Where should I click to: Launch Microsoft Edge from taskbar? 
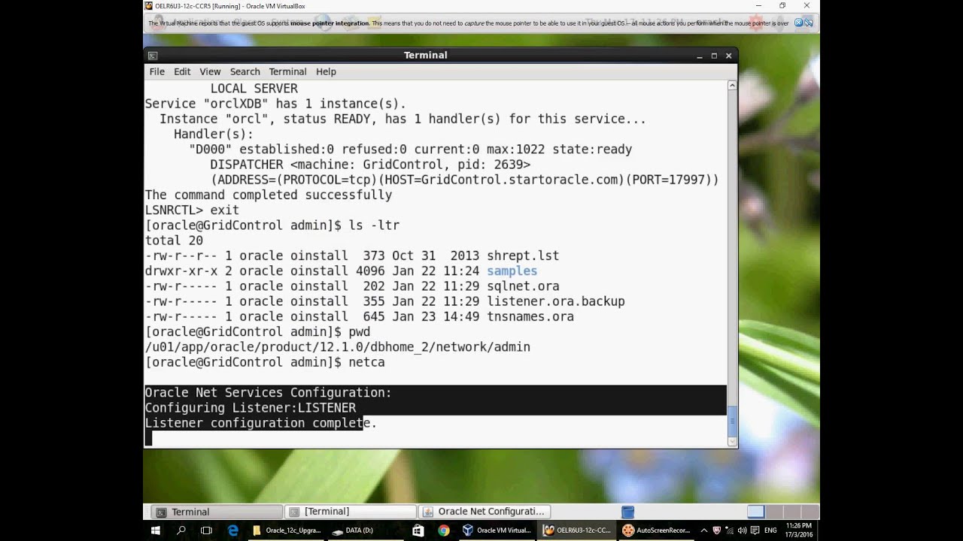(x=233, y=530)
